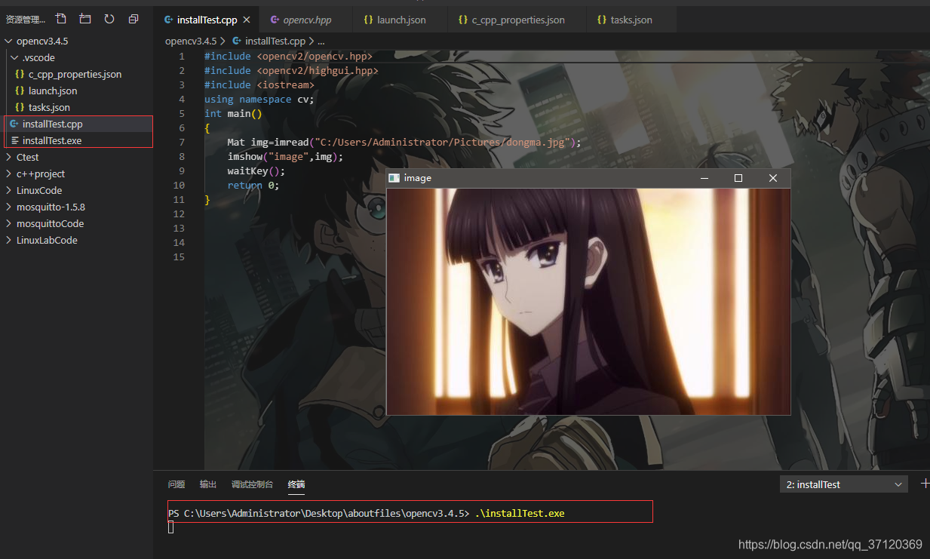Click installTest.cpp in the breadcrumb path

(x=275, y=41)
